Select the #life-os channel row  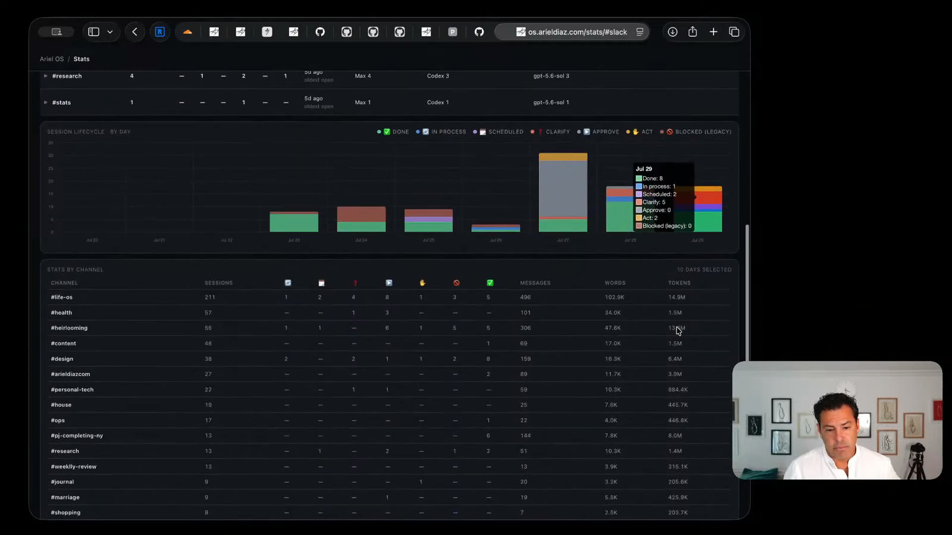tap(390, 297)
